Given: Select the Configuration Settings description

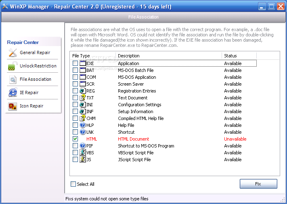Looking at the screenshot, I should coord(140,105).
